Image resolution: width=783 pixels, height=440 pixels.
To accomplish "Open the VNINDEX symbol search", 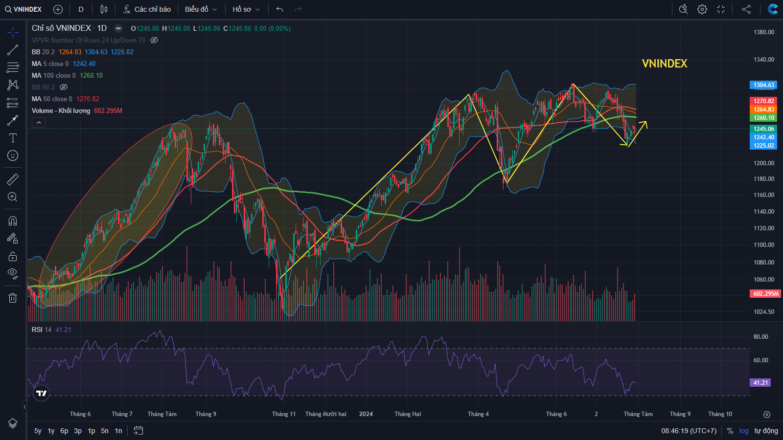I will [23, 9].
